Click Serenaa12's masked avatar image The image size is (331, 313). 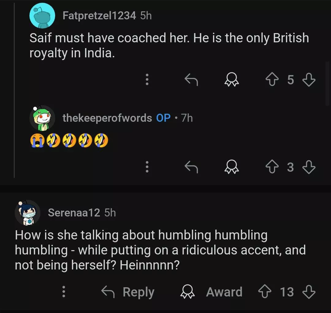click(x=28, y=212)
